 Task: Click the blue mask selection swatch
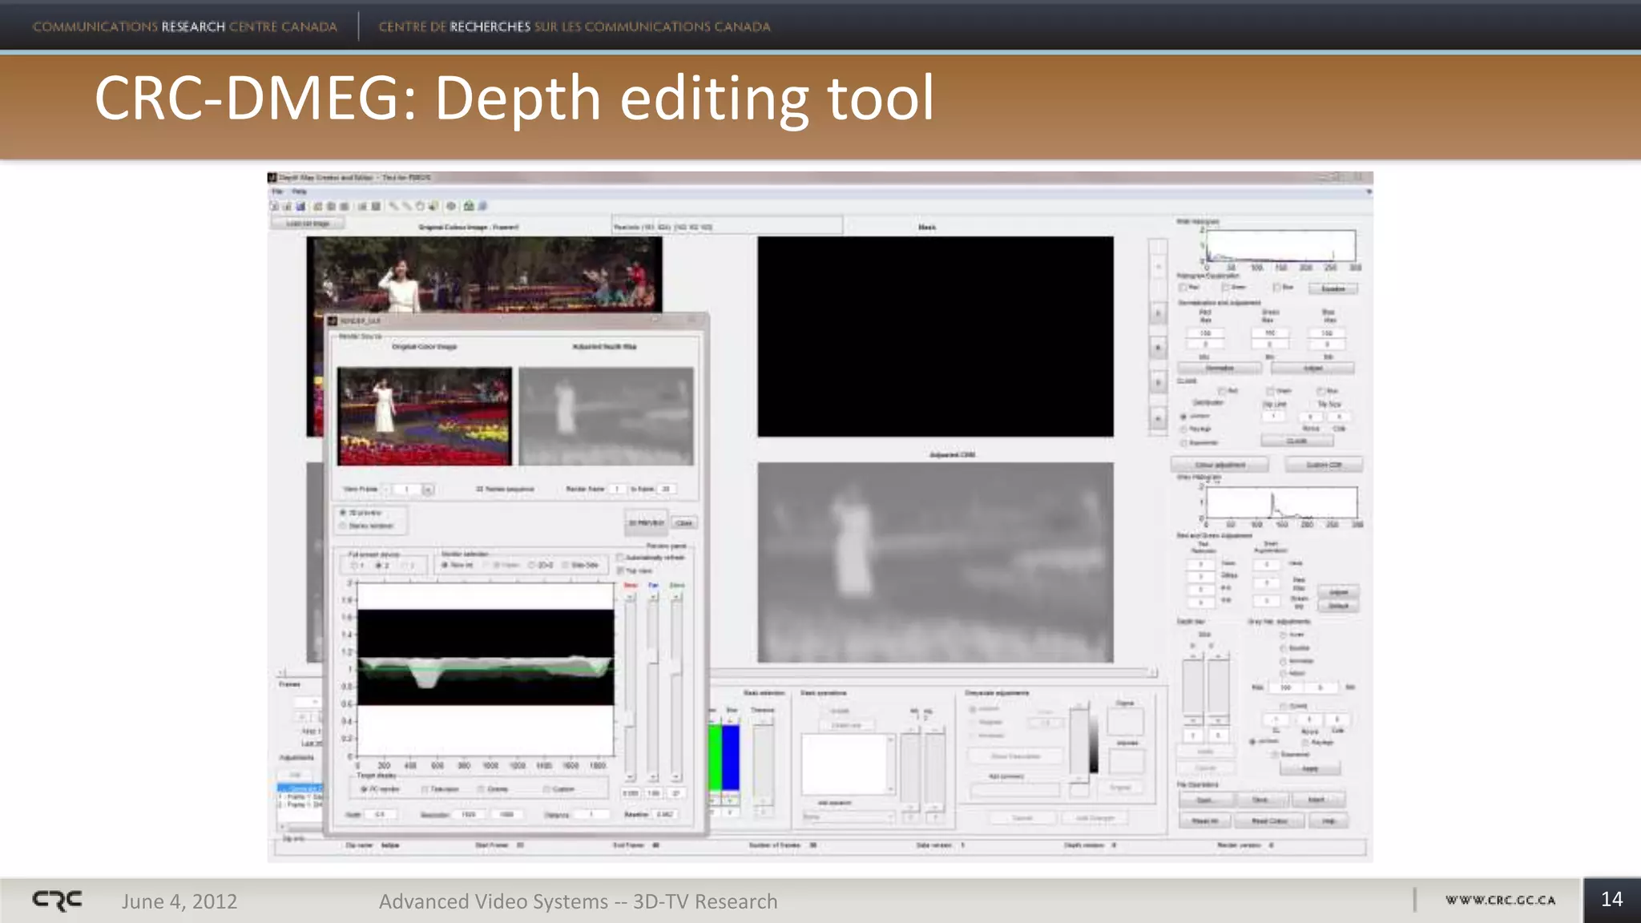[x=731, y=758]
